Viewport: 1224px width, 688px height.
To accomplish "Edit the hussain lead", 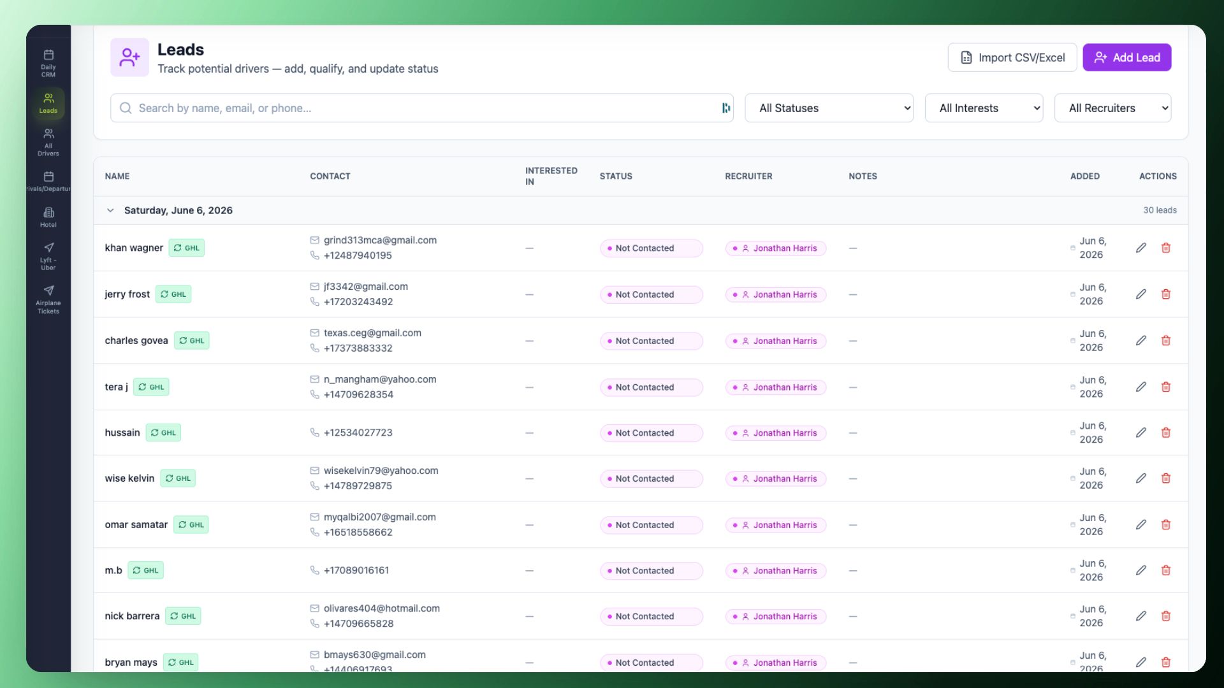I will pyautogui.click(x=1141, y=433).
